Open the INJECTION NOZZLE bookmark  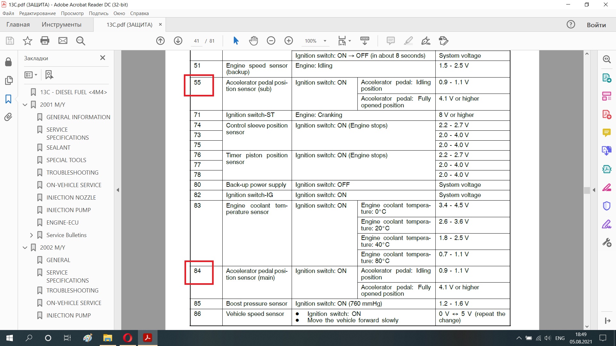(x=71, y=198)
